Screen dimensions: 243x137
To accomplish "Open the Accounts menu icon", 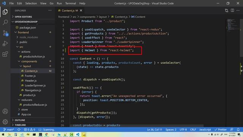I will pos(5,112).
